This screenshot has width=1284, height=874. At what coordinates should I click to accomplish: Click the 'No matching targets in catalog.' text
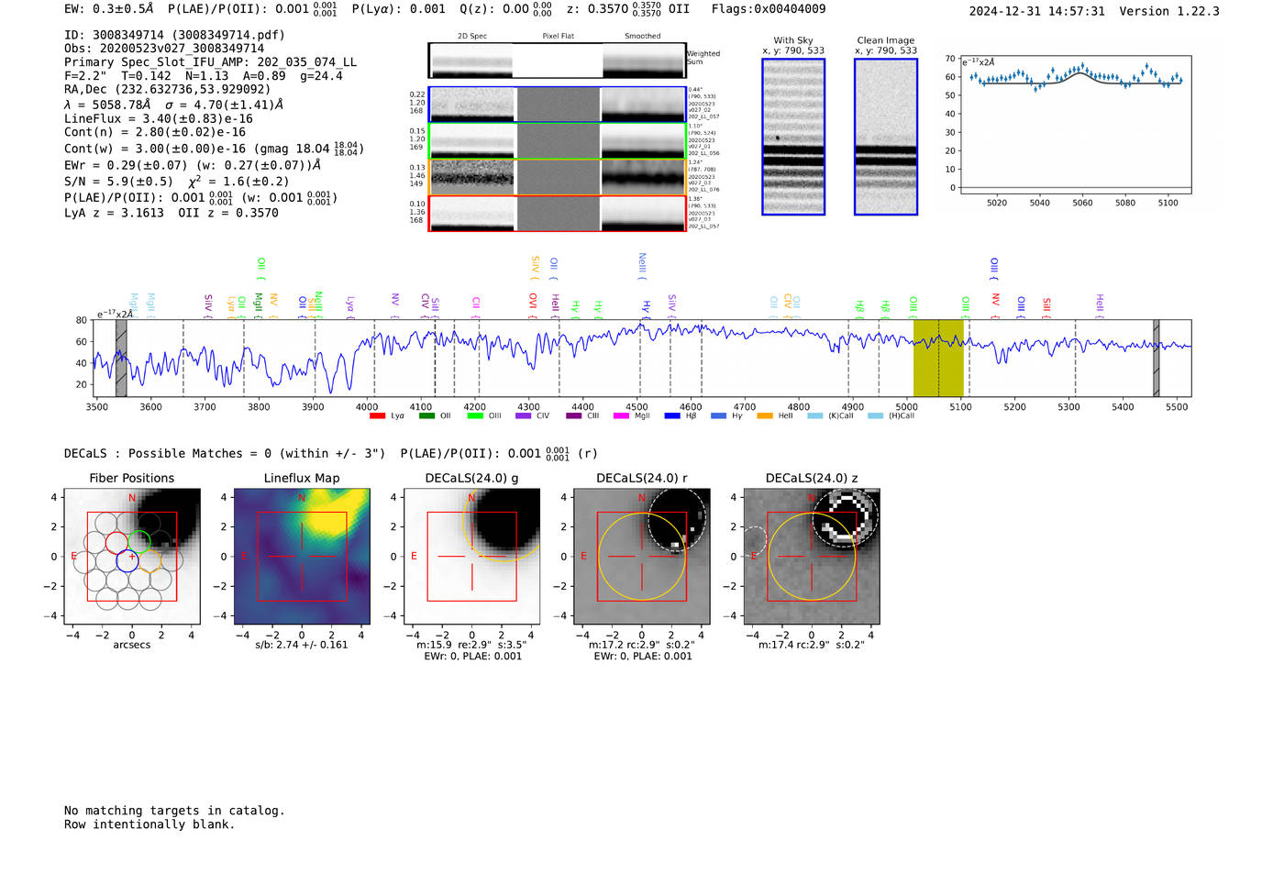(174, 811)
